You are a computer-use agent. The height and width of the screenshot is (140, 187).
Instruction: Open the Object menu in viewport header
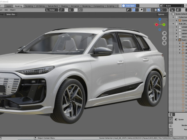(x=13, y=10)
